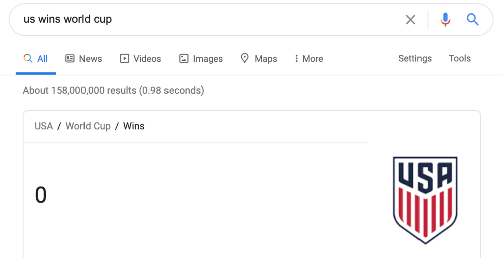Viewport: 503px width, 258px height.
Task: Click the blue magnifying glass search icon
Action: 472,20
